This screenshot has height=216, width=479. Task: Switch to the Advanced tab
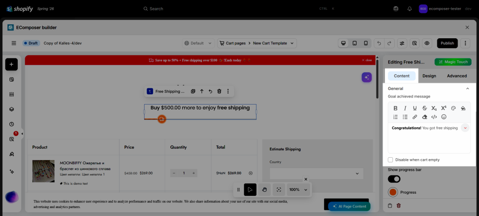click(x=457, y=76)
